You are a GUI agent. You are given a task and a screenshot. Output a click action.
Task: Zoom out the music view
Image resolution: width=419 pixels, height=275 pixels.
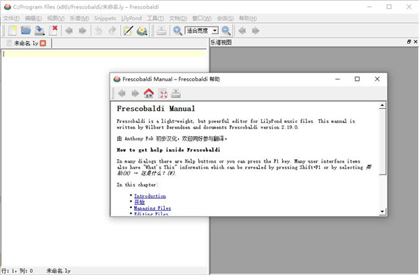coord(226,31)
